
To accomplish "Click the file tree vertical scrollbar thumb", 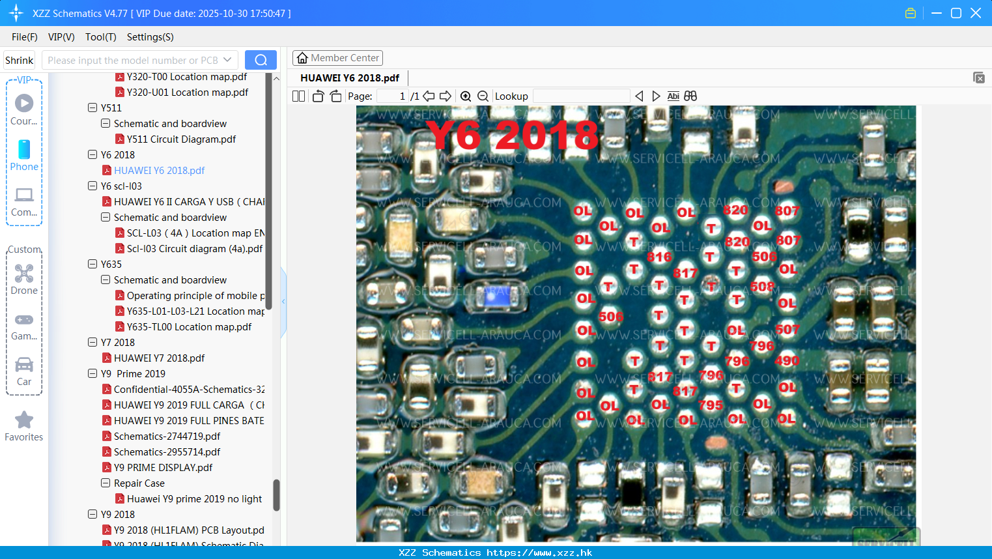I will click(276, 495).
